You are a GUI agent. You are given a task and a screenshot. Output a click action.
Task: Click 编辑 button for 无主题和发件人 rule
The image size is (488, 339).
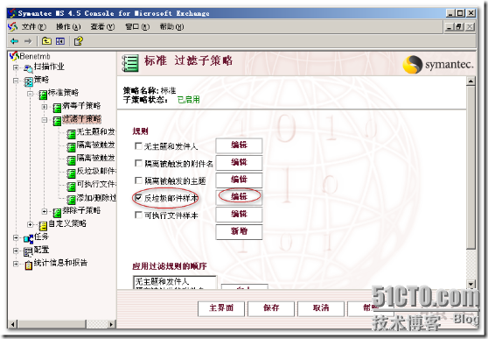[x=239, y=145]
